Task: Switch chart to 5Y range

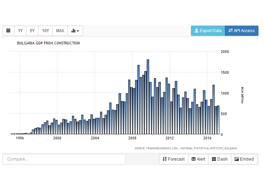Action: 32,31
